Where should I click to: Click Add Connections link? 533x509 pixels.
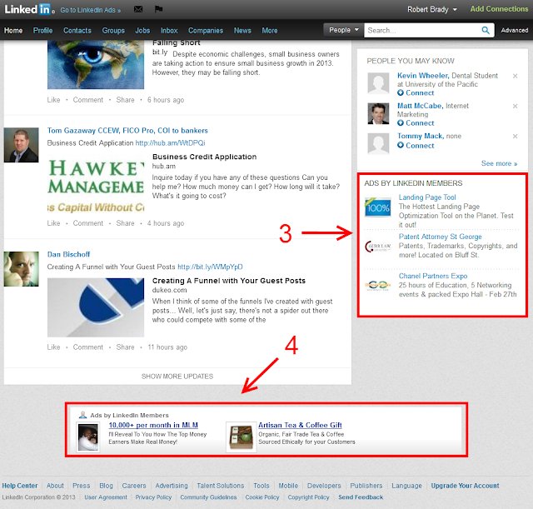click(499, 9)
